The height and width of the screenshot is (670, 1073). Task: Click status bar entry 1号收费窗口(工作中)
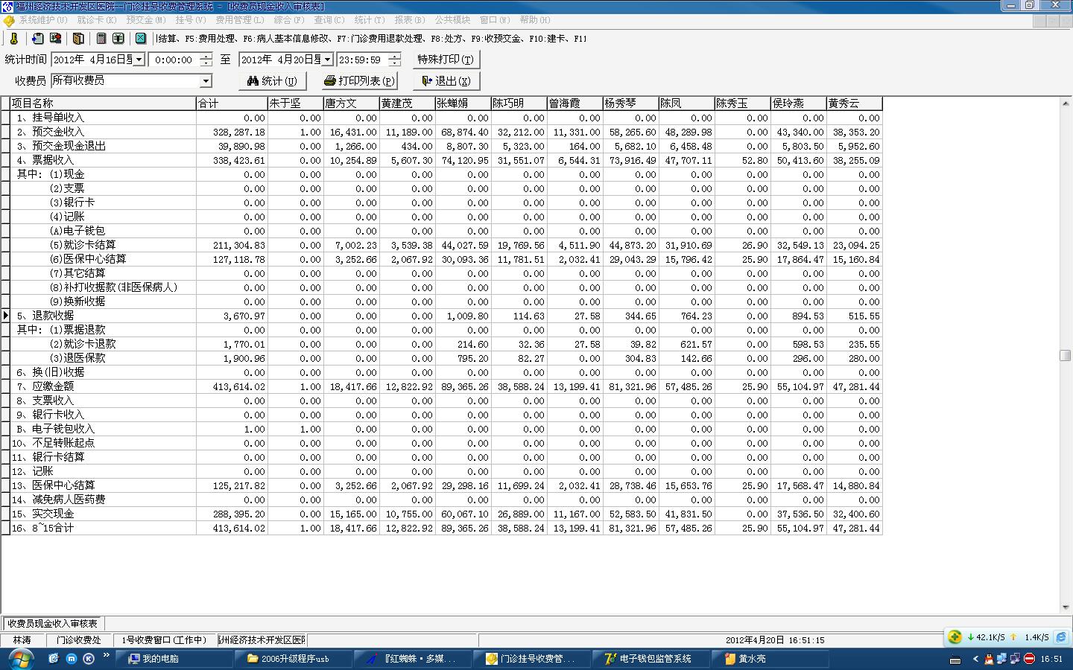coord(163,640)
